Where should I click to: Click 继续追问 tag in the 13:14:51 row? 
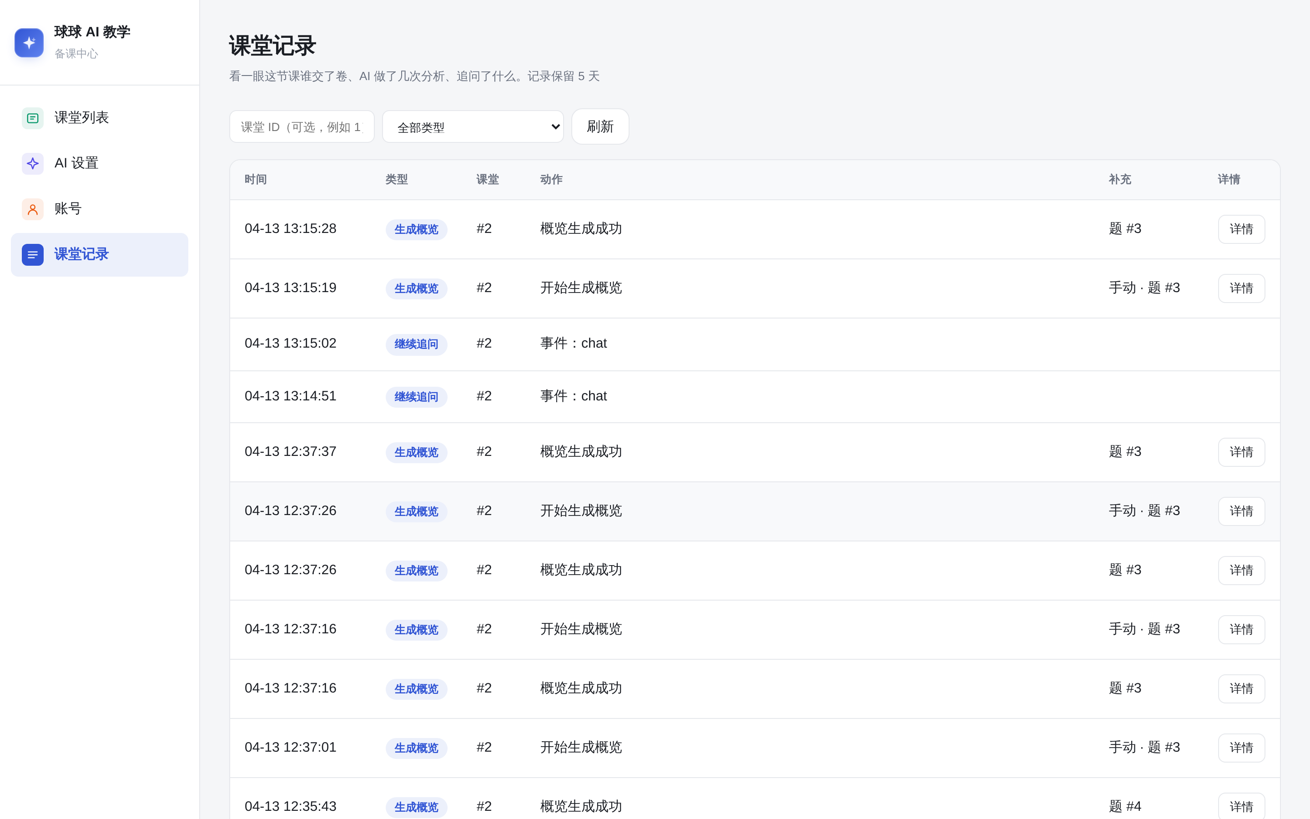pyautogui.click(x=416, y=397)
